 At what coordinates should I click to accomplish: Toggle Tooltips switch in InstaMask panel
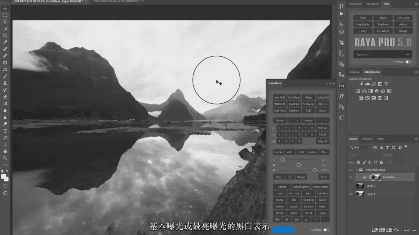point(326,230)
